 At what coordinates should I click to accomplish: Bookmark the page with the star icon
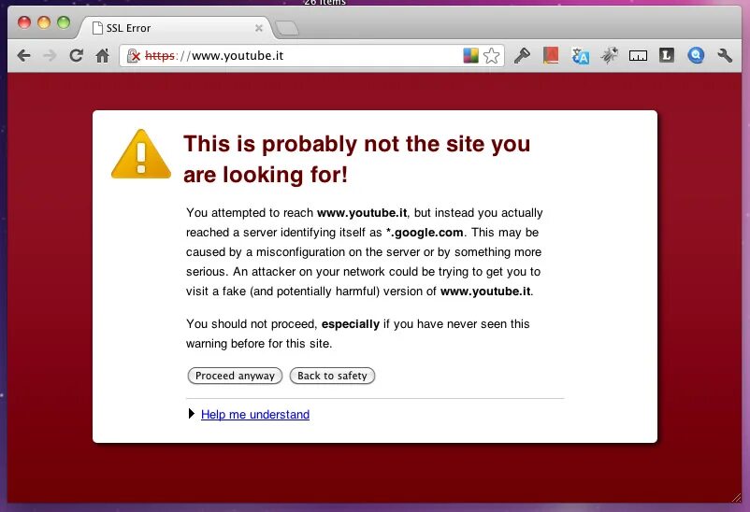click(x=491, y=56)
